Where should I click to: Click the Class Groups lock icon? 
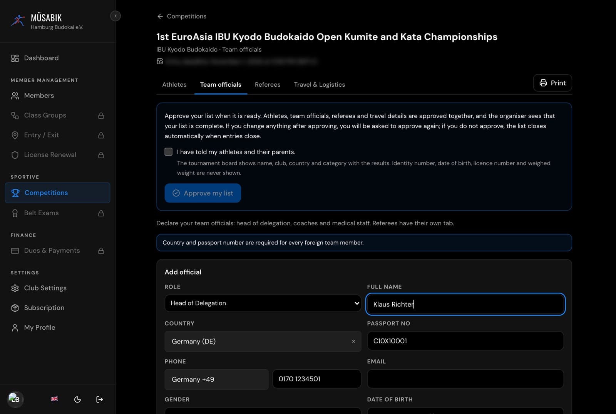[101, 116]
